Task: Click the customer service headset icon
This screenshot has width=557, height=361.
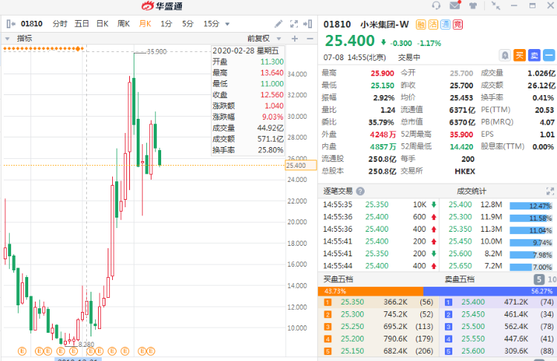Action: point(436,5)
